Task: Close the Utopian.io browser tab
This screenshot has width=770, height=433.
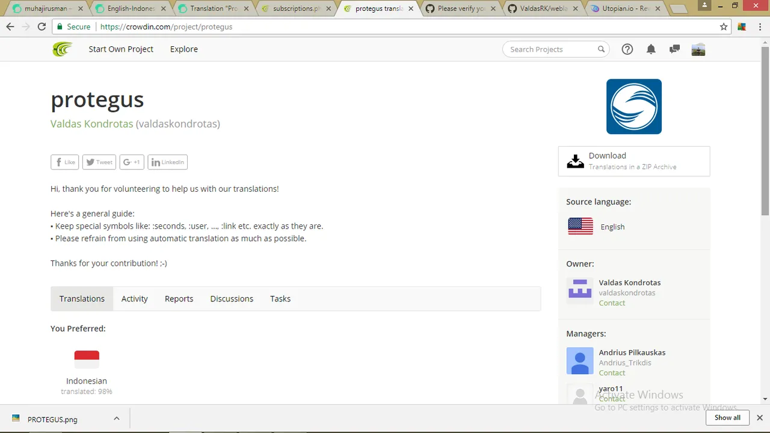Action: pos(659,9)
